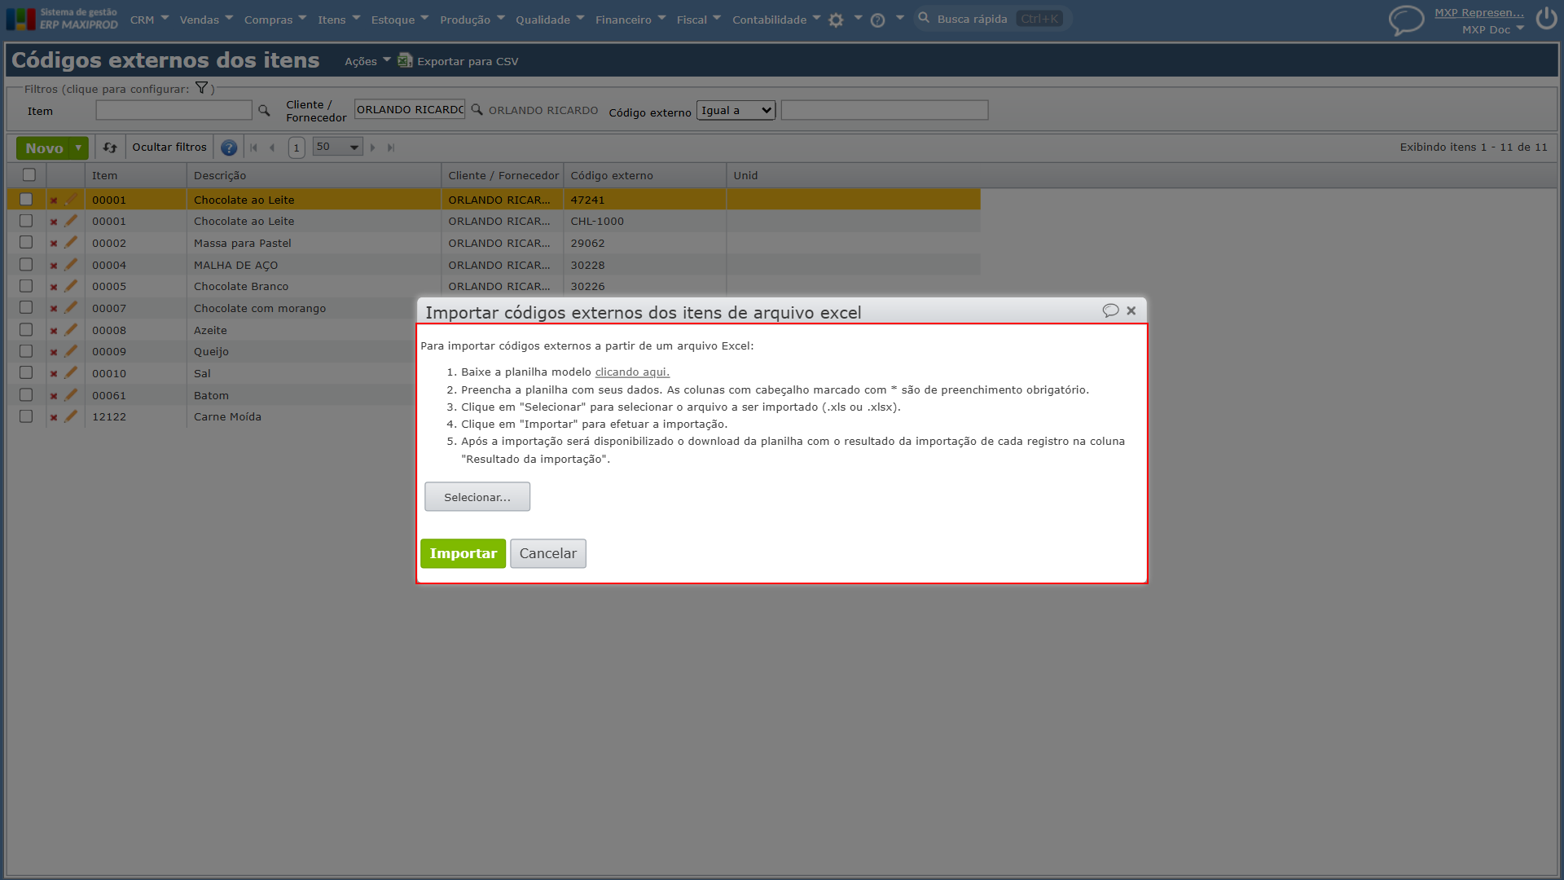Screen dimensions: 1564x880
Task: Edit the Queijo row
Action: [72, 351]
